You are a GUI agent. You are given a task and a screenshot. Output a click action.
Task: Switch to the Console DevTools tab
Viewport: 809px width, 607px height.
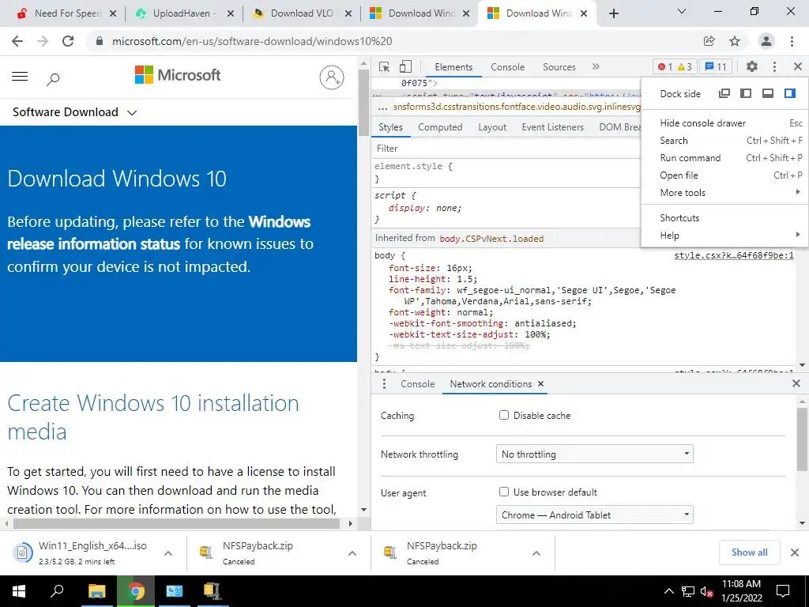tap(508, 67)
